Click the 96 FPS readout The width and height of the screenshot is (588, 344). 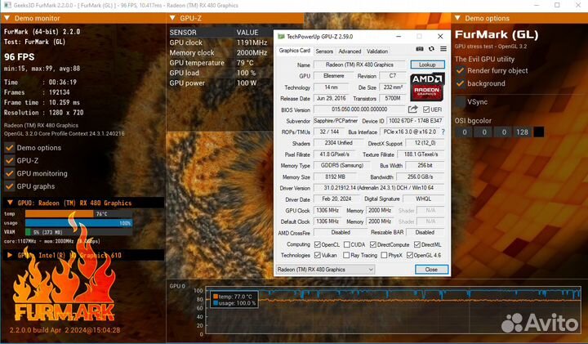tap(19, 57)
